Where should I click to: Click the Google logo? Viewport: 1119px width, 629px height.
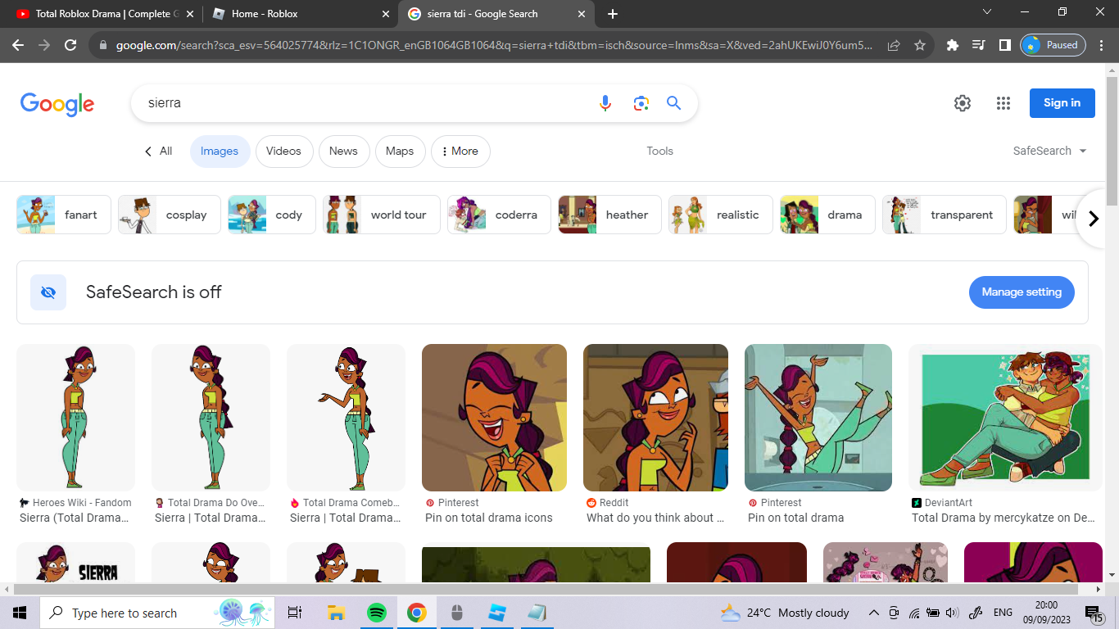click(57, 104)
